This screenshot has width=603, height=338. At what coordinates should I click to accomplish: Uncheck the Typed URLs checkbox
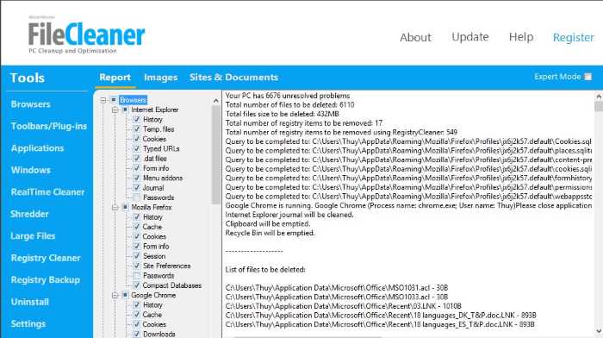click(x=136, y=148)
